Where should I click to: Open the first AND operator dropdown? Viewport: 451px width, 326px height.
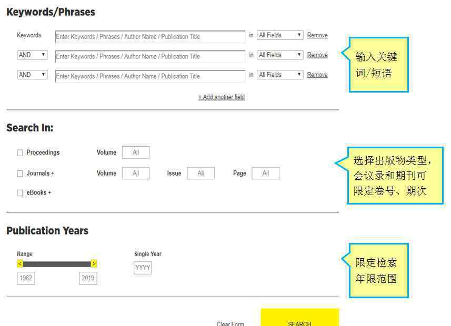coord(32,55)
